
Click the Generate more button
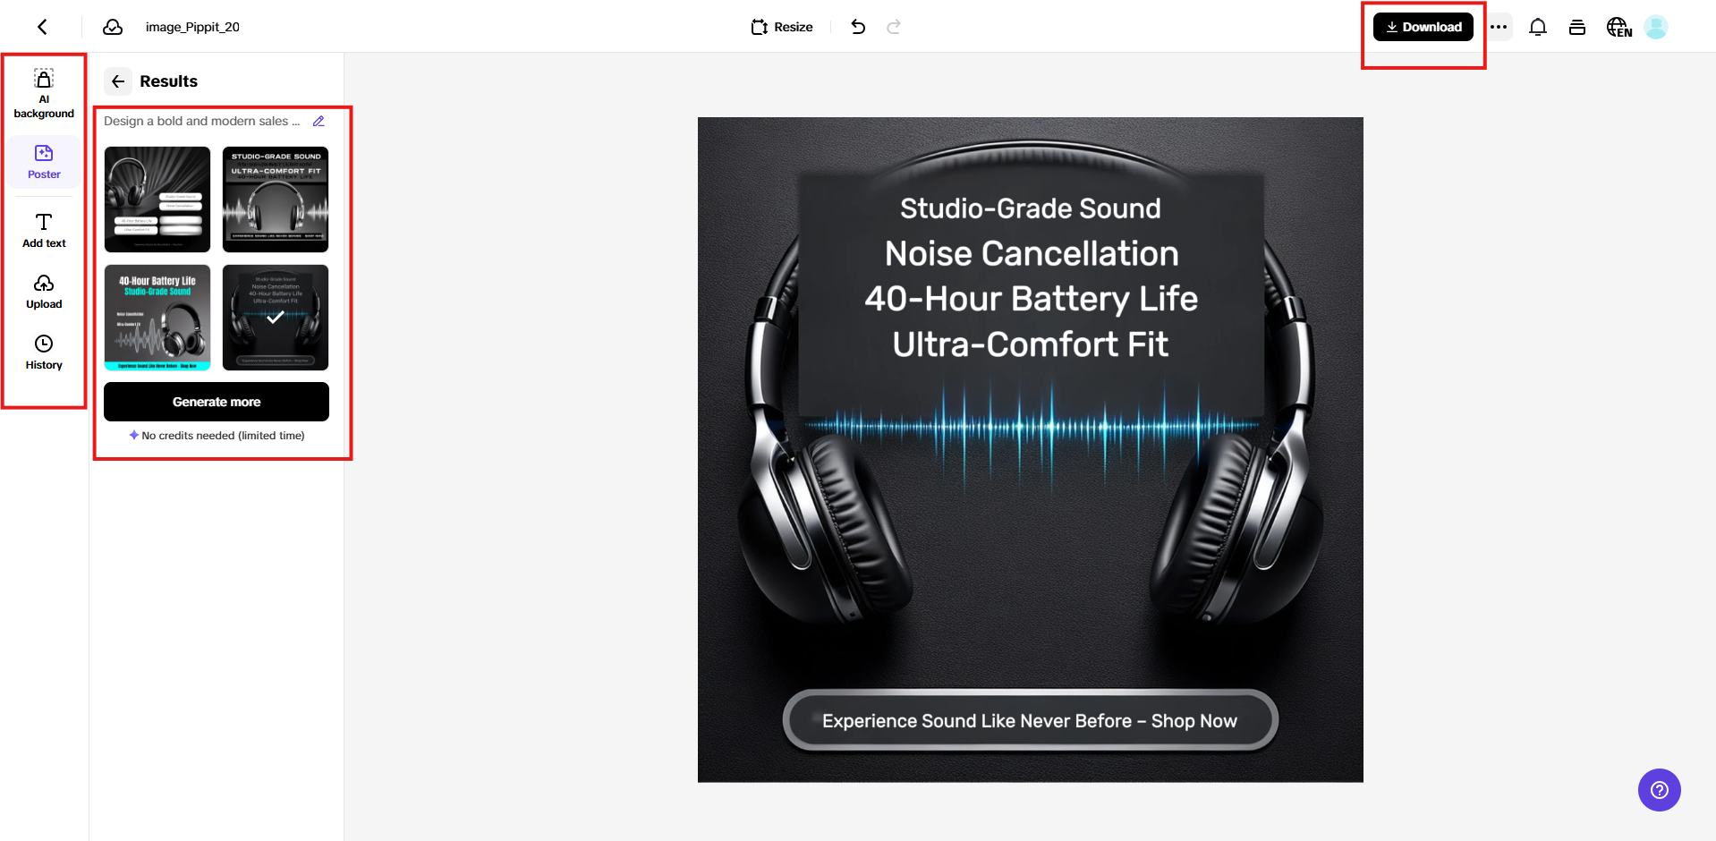[217, 402]
